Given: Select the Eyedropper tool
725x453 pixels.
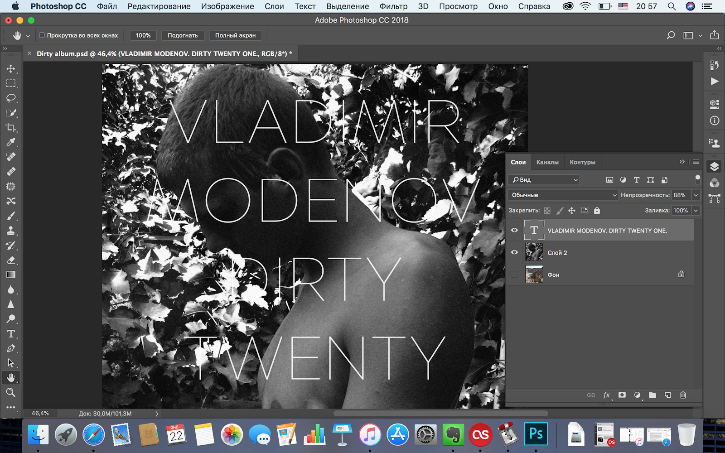Looking at the screenshot, I should (x=11, y=142).
